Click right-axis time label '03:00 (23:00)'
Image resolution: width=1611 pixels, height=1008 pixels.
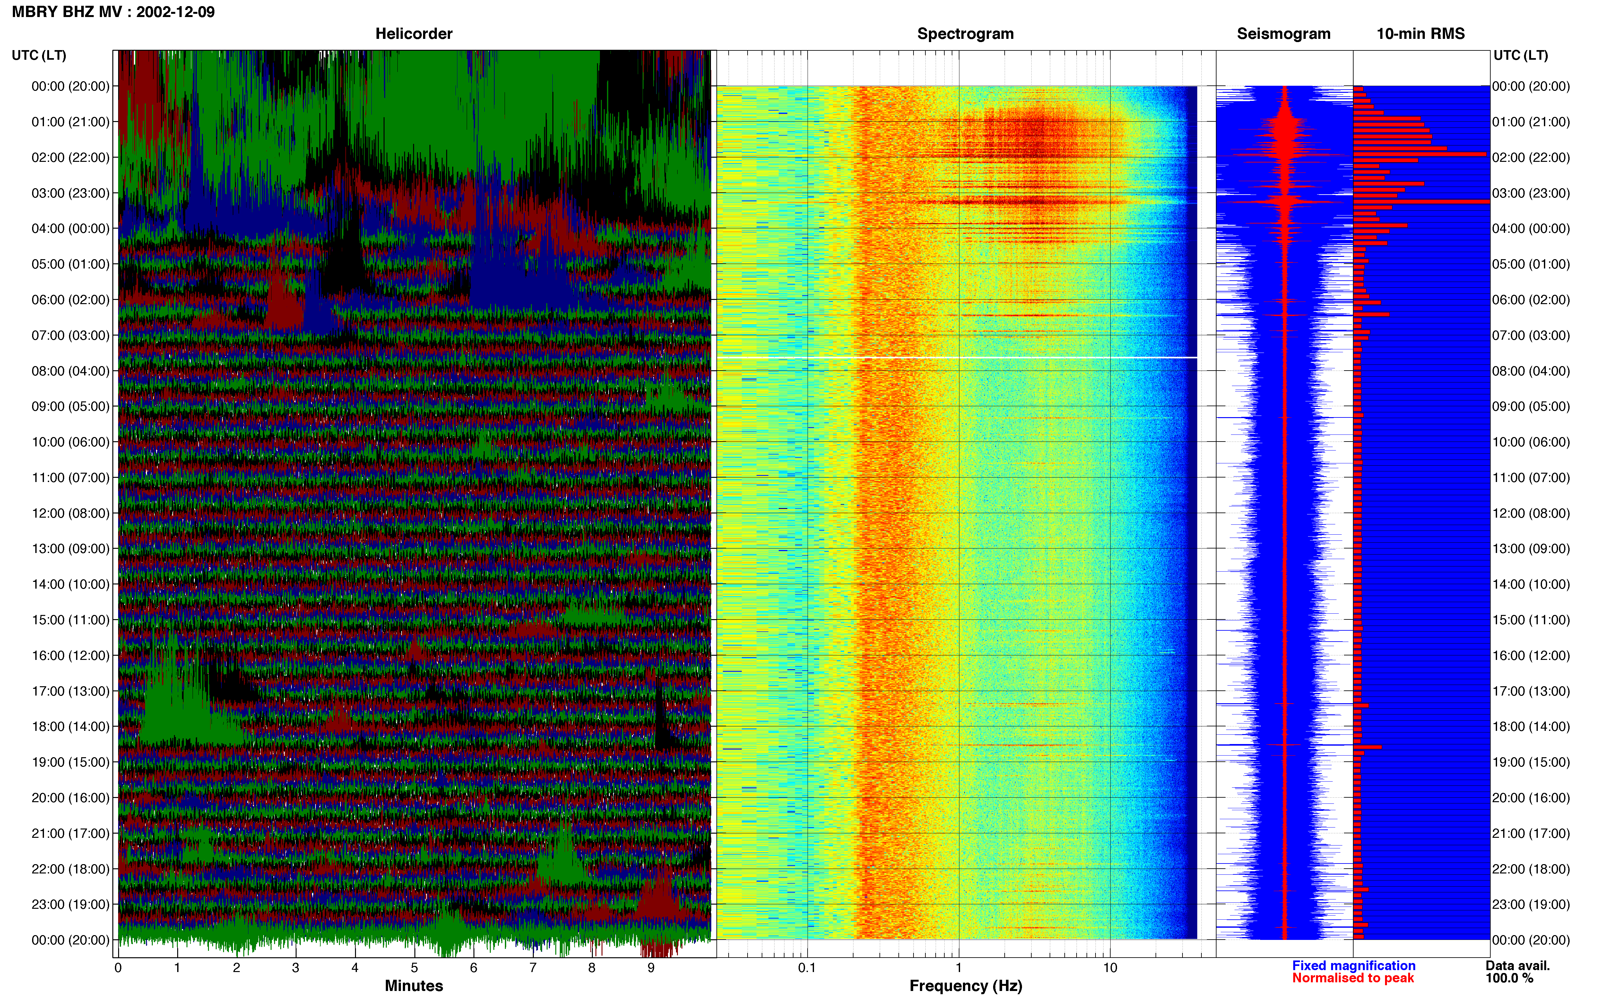point(1531,193)
